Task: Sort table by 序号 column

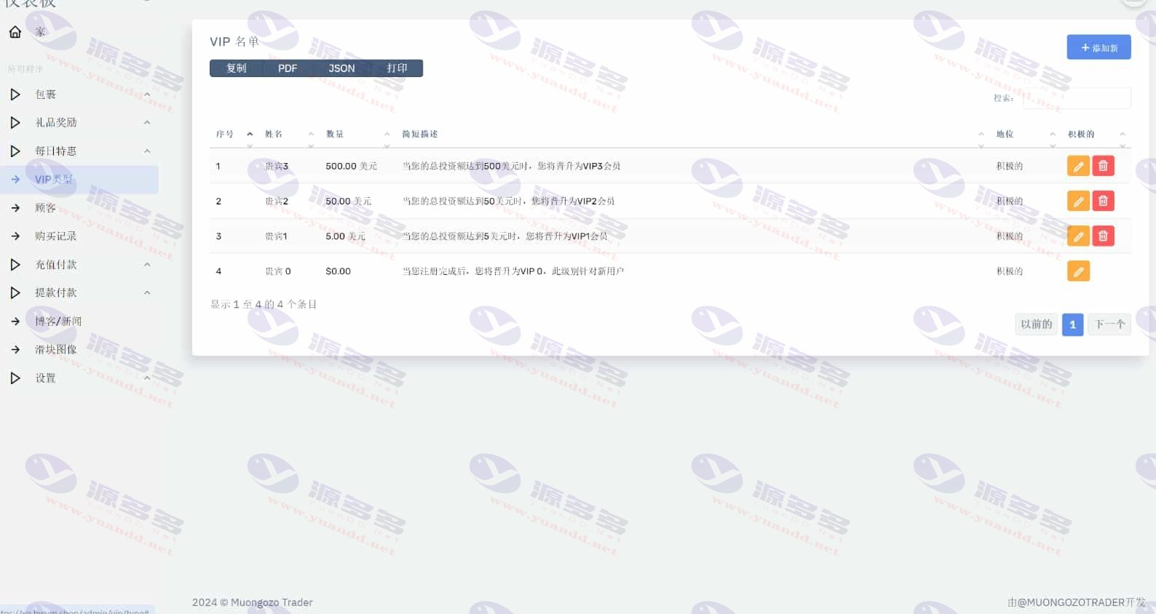Action: point(234,135)
